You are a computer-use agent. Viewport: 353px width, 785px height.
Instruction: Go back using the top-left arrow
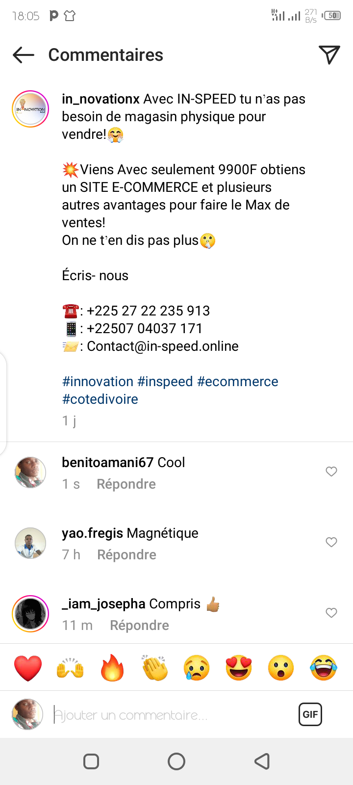24,55
